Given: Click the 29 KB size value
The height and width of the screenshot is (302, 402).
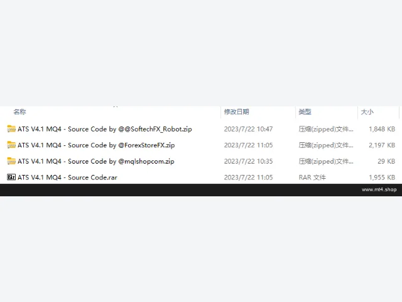Looking at the screenshot, I should pos(386,161).
